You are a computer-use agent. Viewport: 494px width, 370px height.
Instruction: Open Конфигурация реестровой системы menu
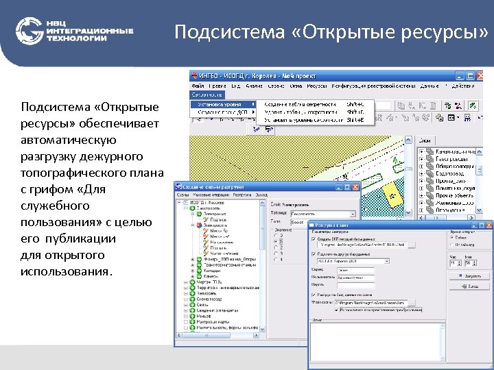pos(373,86)
